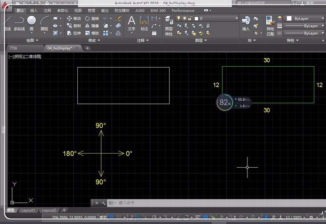The width and height of the screenshot is (326, 224).
Task: Expand the layer 0 dropdown list
Action: coord(237,18)
